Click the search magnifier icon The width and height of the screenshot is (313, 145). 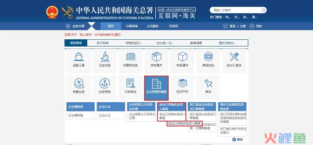[263, 10]
